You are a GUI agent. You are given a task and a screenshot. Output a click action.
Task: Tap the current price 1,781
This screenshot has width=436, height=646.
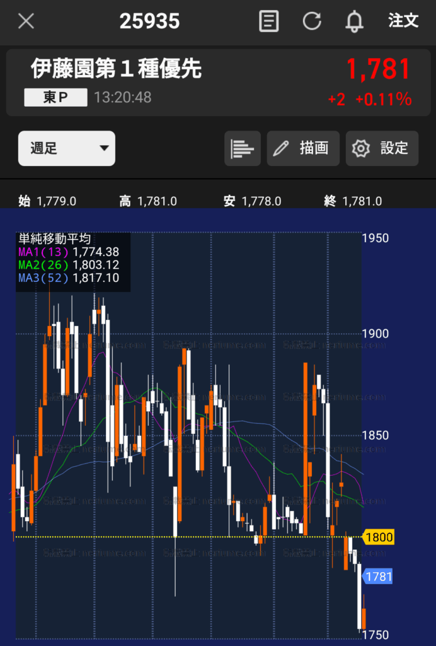379,69
